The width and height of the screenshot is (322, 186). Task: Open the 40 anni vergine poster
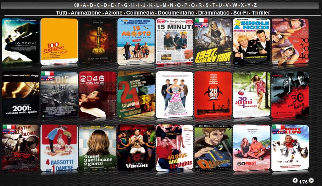[x=136, y=148]
